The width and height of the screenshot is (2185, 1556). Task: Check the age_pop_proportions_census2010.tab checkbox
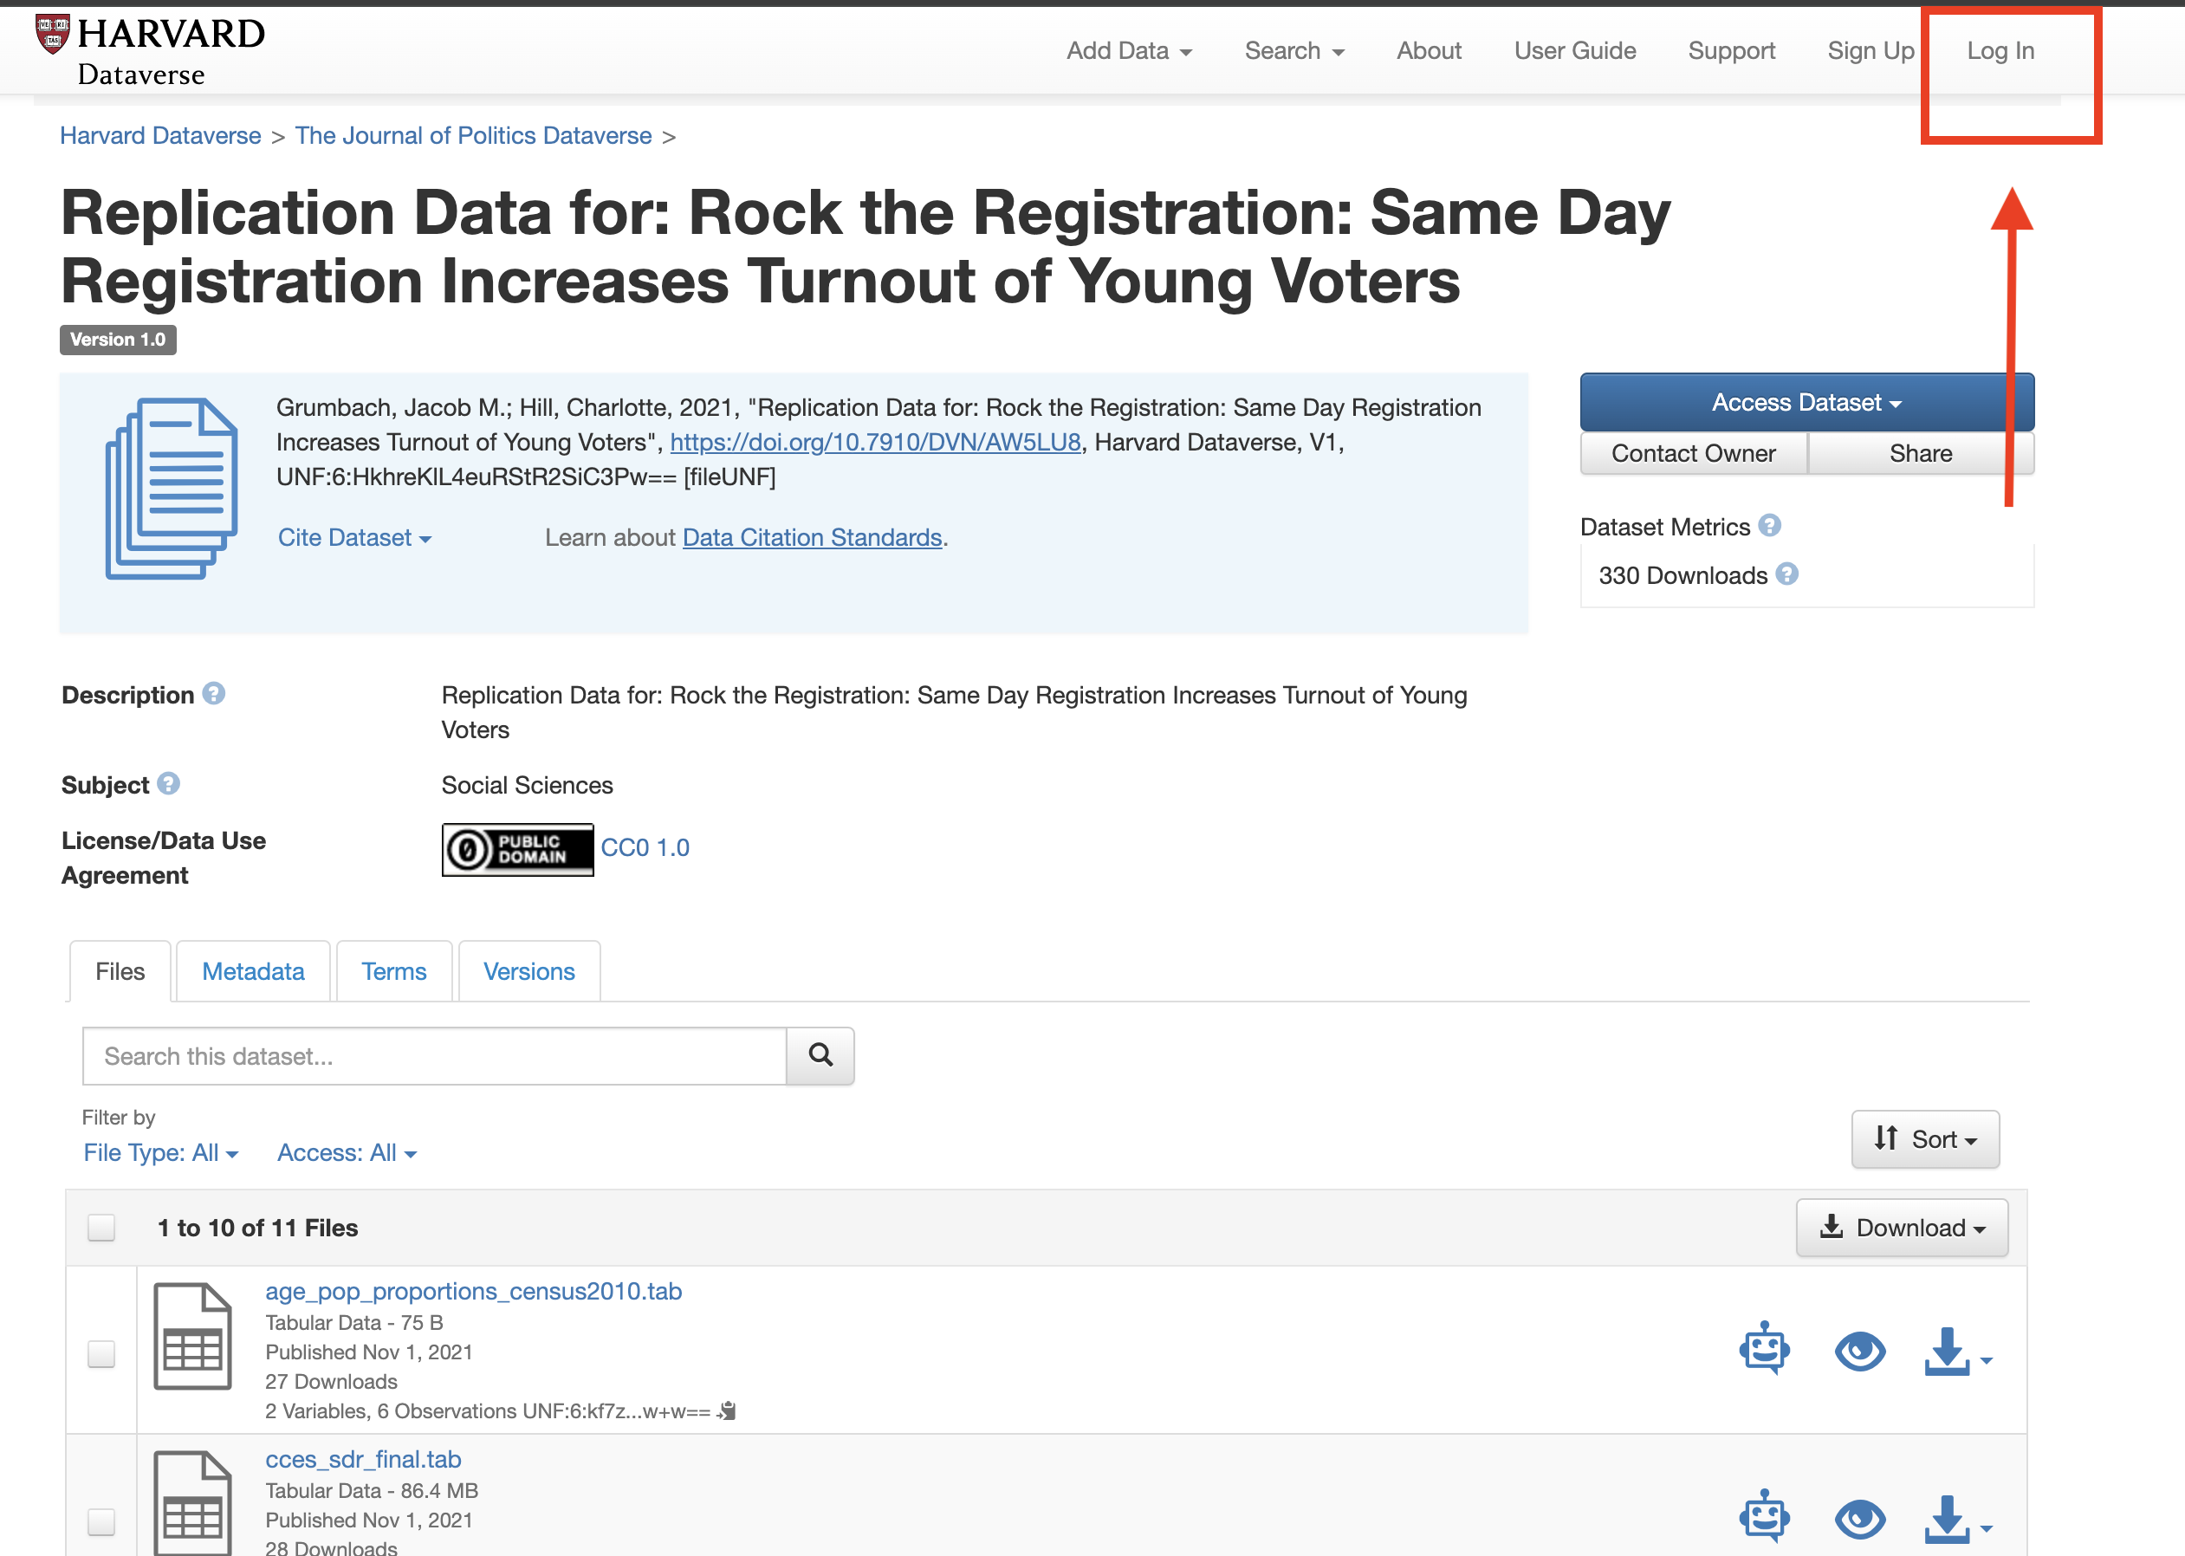point(101,1353)
